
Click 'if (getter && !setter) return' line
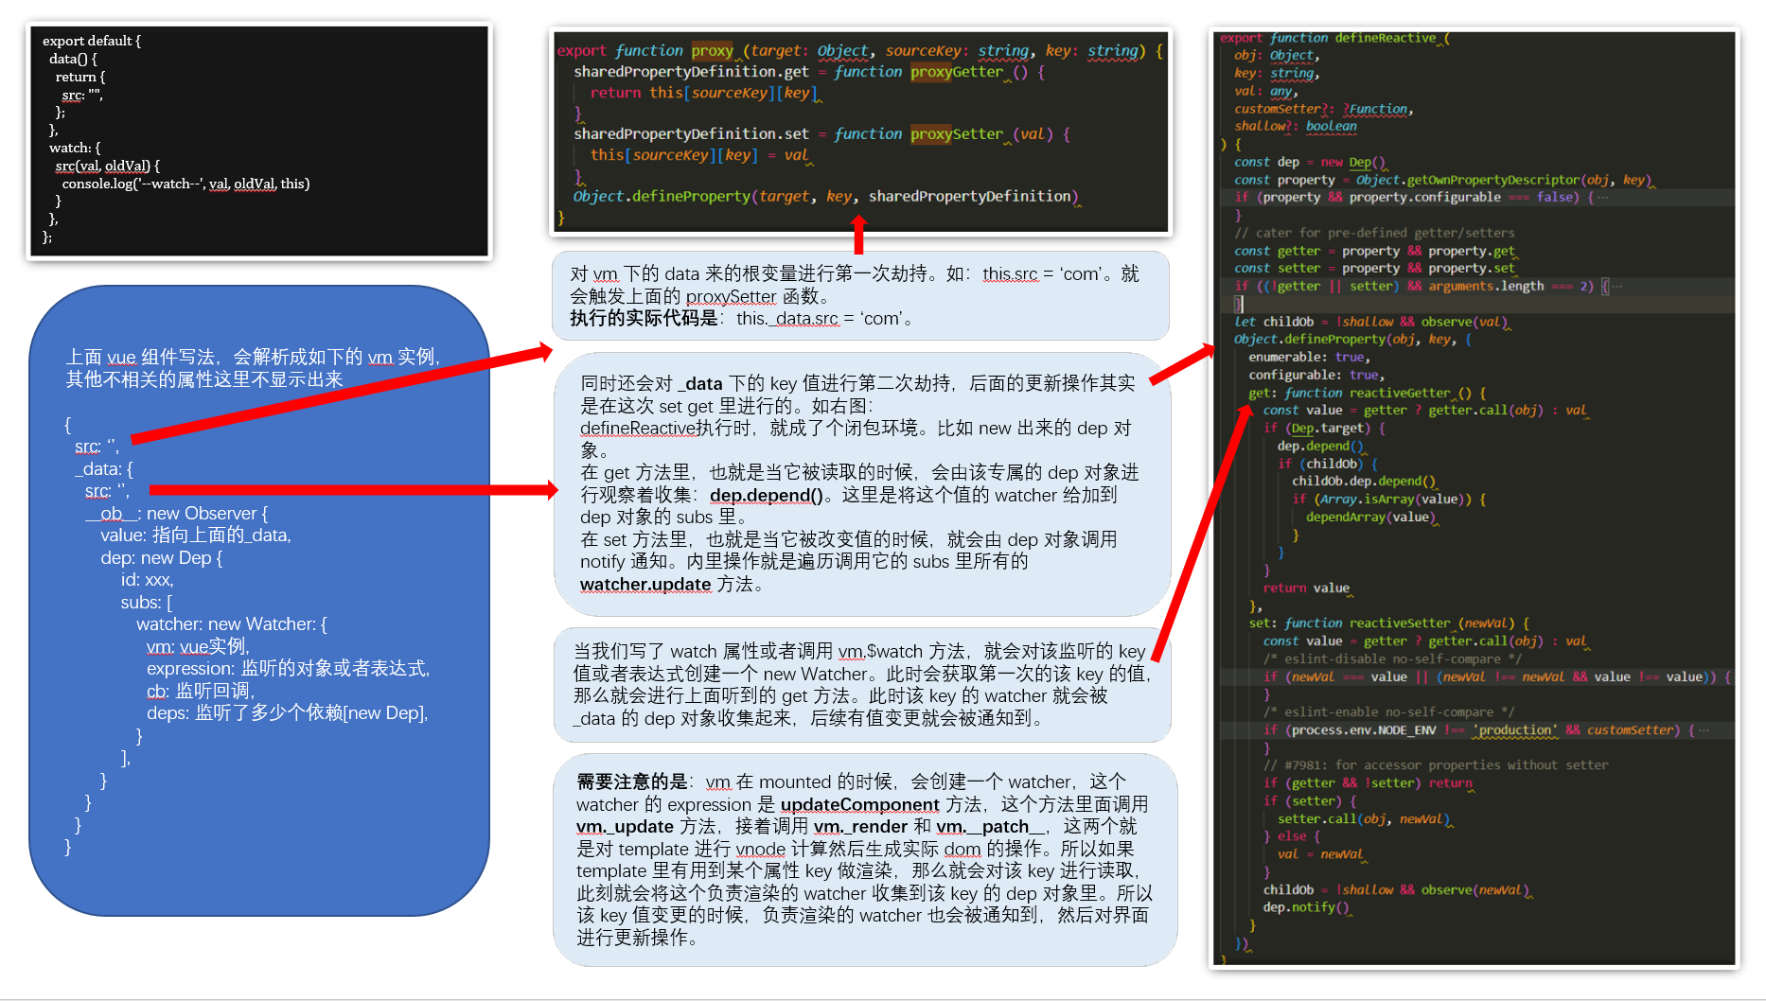[x=1369, y=782]
